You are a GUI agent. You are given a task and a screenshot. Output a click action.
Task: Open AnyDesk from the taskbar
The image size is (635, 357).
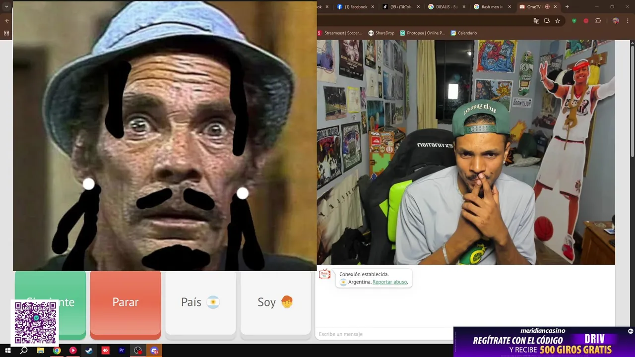click(105, 351)
